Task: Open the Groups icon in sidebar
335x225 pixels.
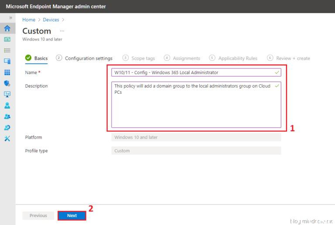Action: click(7, 116)
